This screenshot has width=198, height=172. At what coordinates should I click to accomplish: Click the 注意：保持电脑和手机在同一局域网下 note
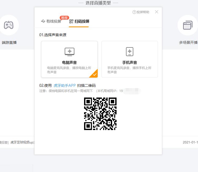[66, 91]
